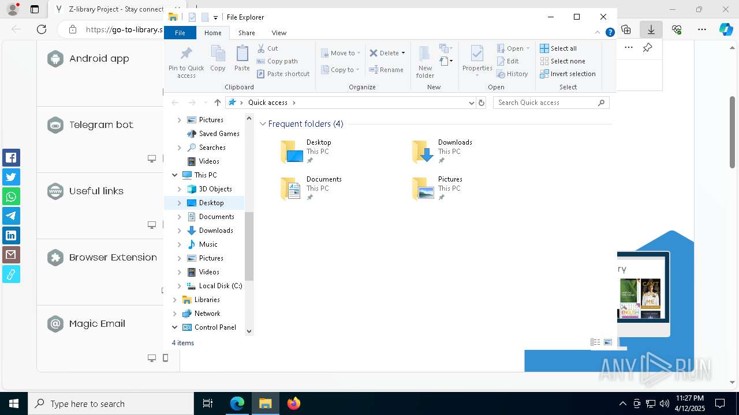Switch to details view layout
Screen dimensions: 739x415
click(595, 342)
